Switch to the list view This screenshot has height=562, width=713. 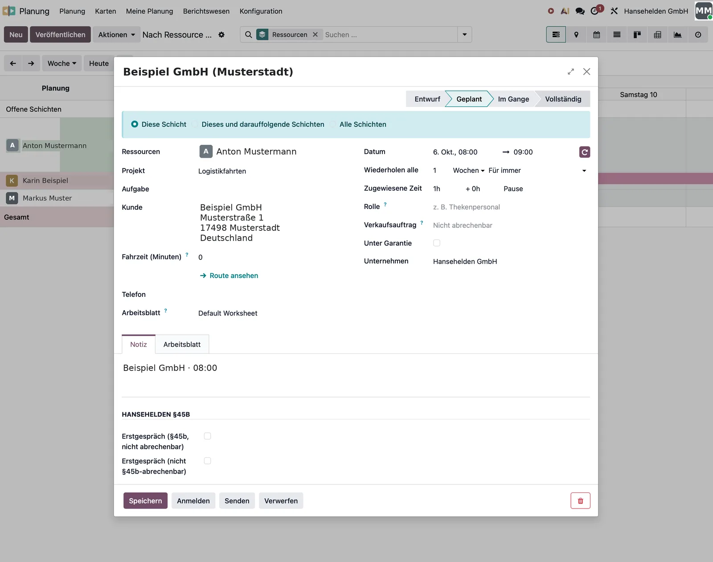click(x=617, y=35)
